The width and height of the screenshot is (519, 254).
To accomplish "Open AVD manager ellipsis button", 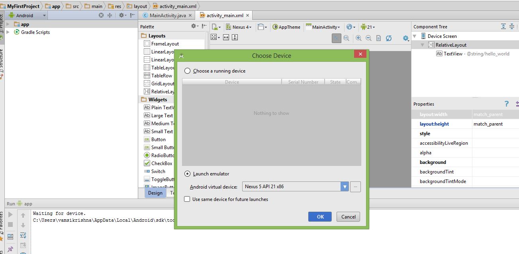I will point(356,186).
